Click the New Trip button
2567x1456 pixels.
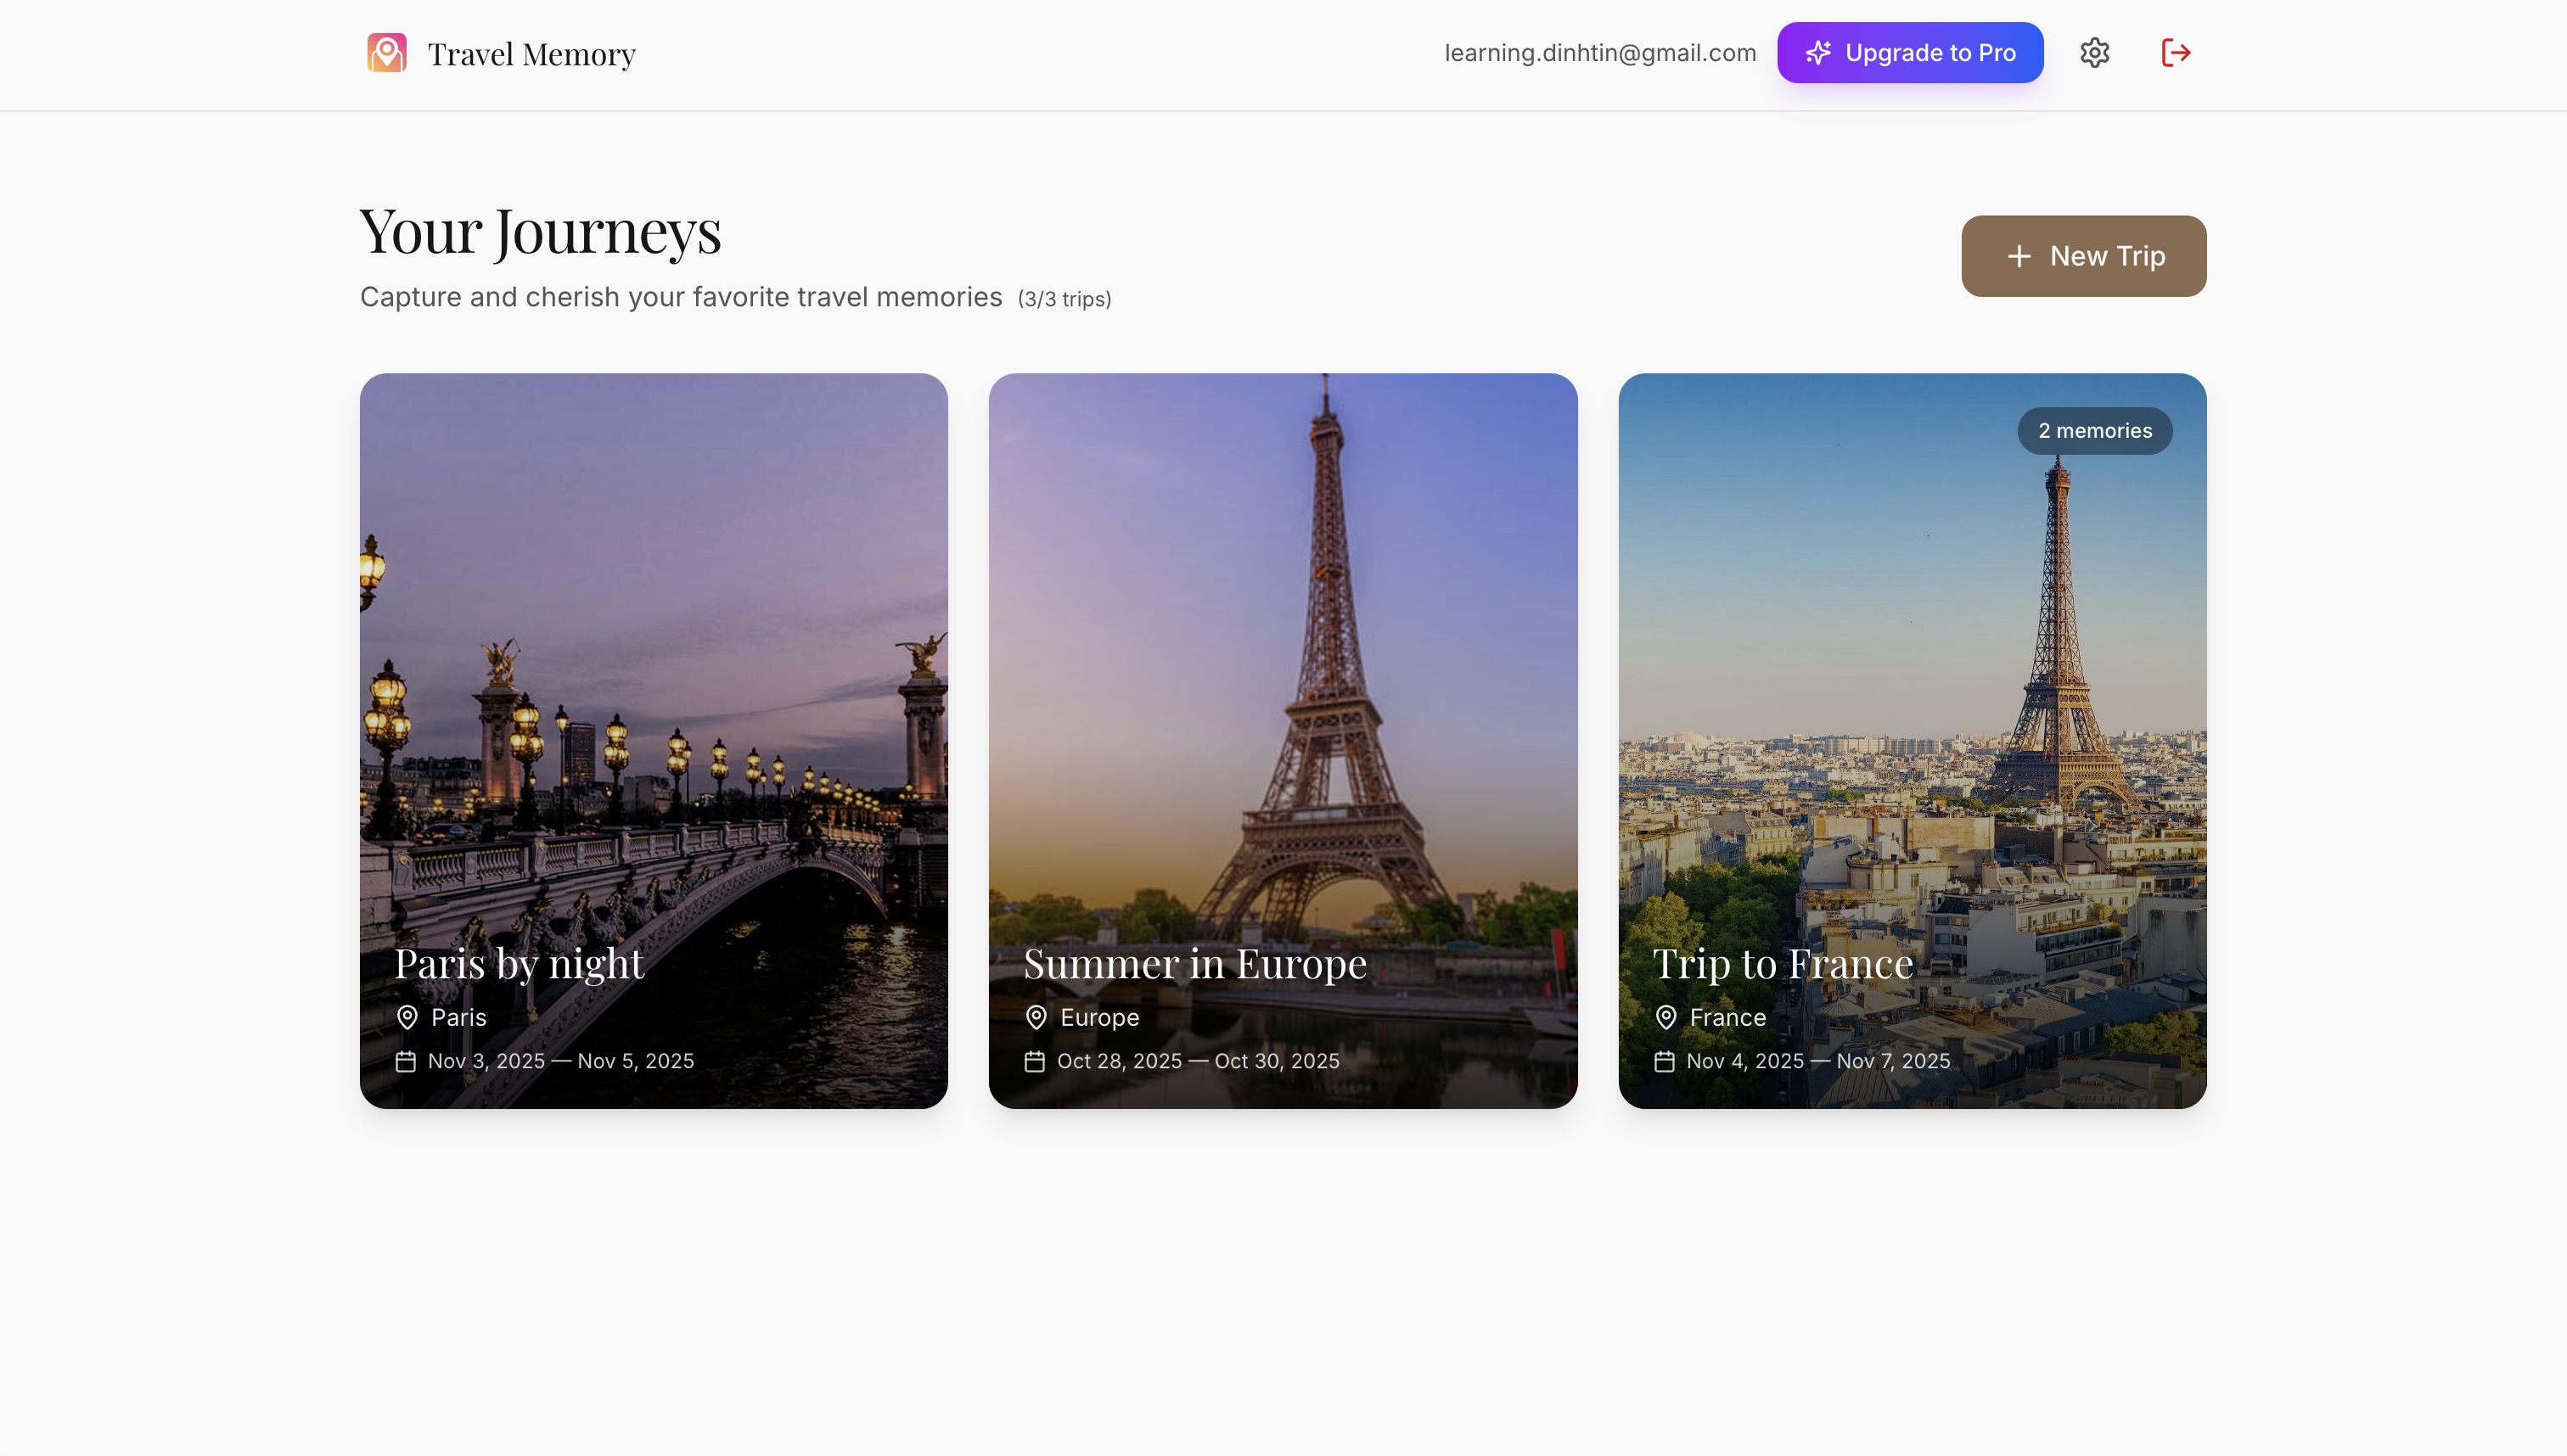2083,256
